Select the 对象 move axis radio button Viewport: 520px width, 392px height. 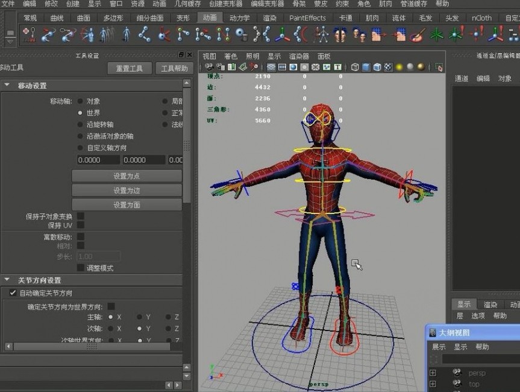[80, 101]
